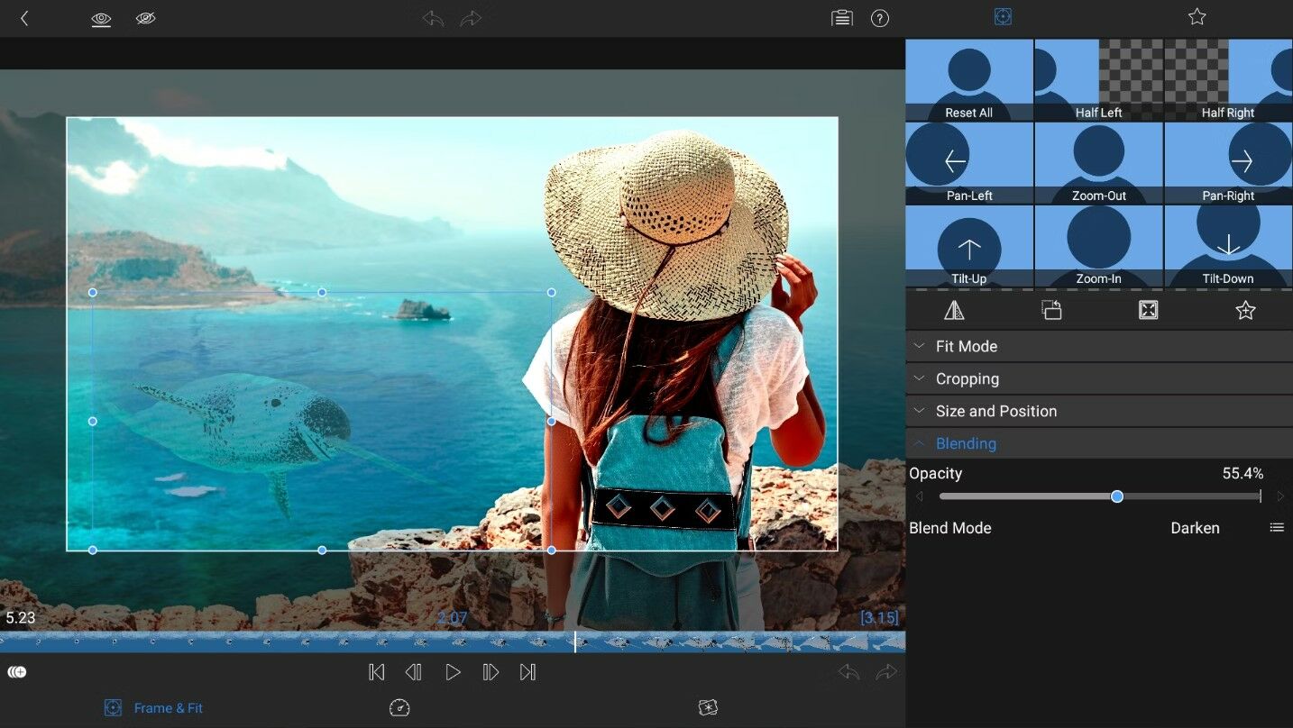Viewport: 1293px width, 728px height.
Task: Open the speed gauge tool
Action: tap(399, 708)
